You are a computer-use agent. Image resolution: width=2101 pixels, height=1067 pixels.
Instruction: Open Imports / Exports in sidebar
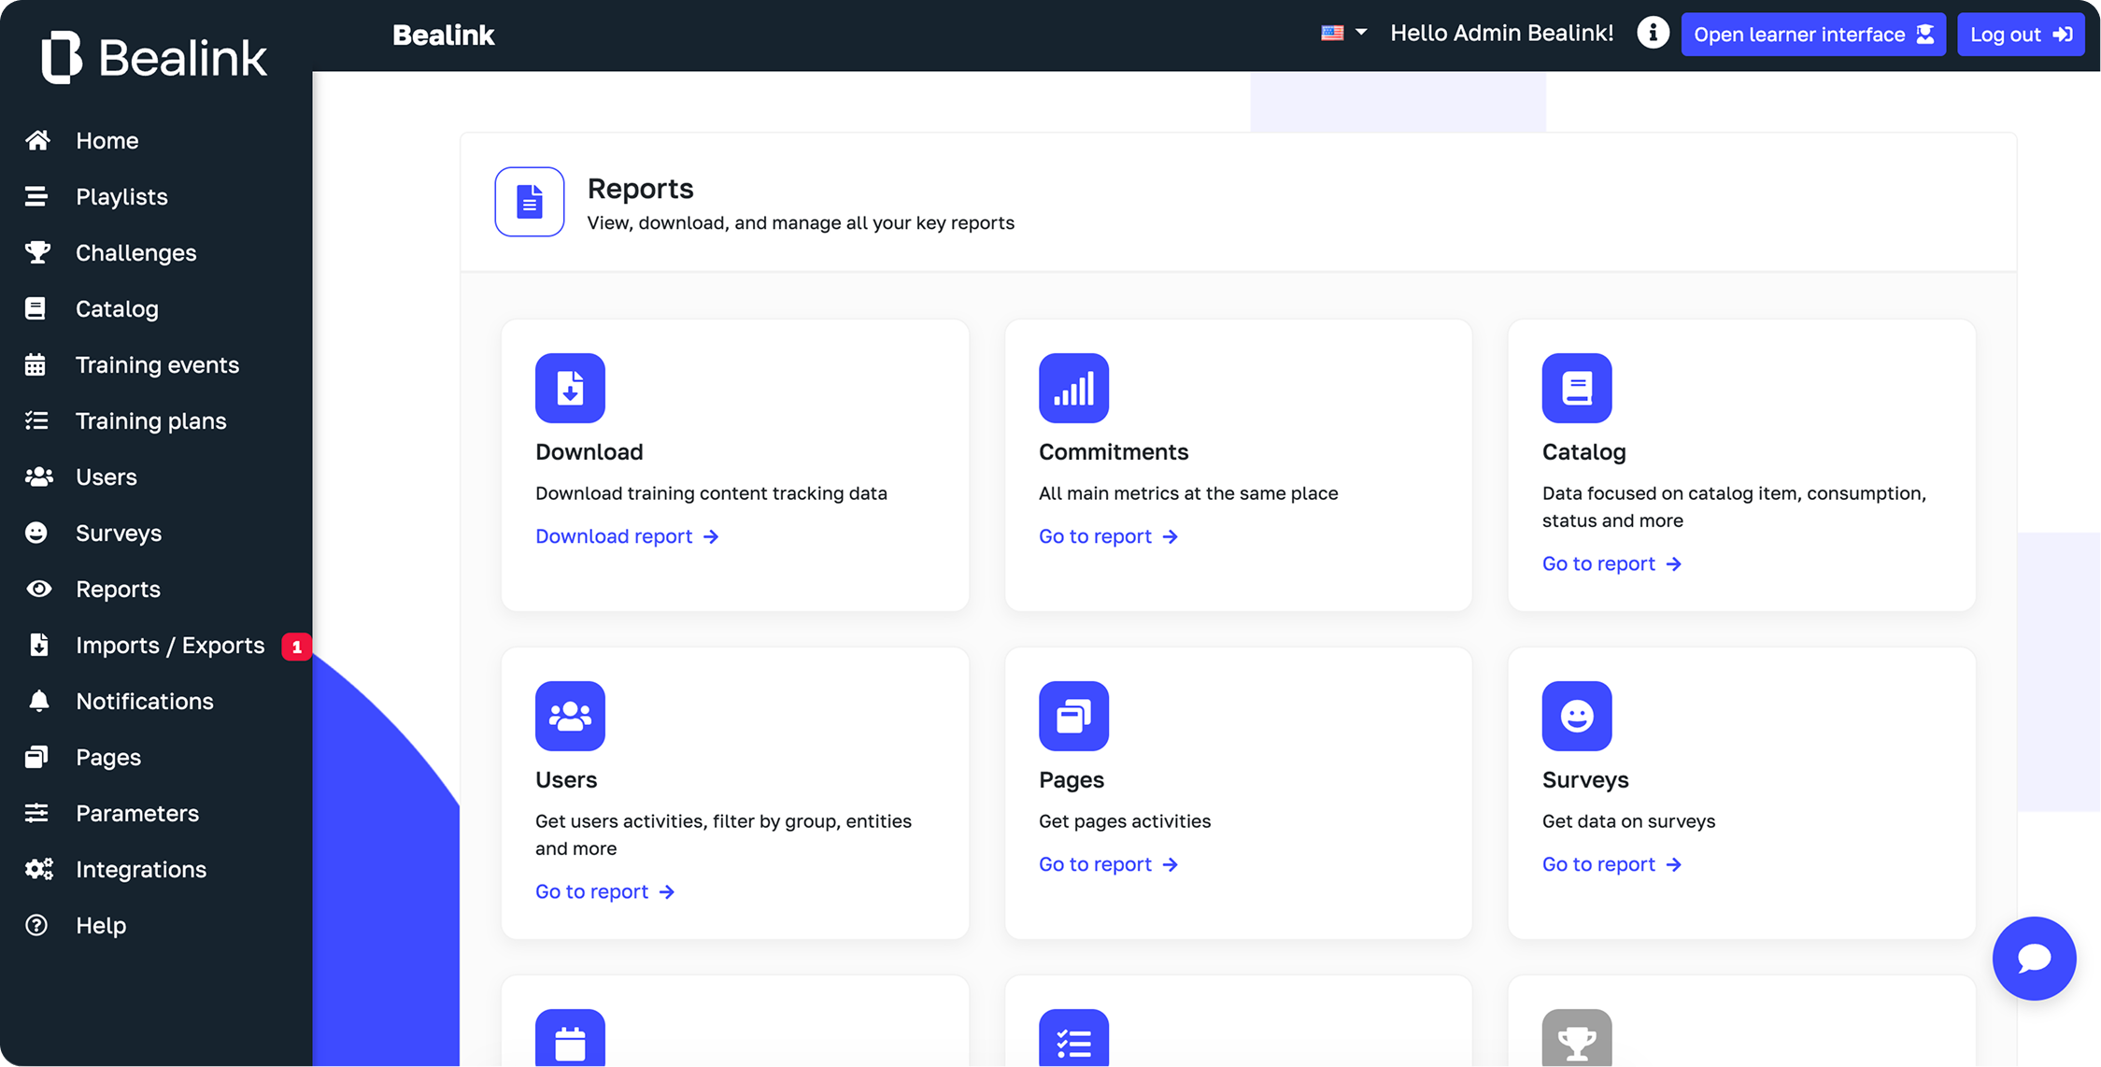coord(170,646)
